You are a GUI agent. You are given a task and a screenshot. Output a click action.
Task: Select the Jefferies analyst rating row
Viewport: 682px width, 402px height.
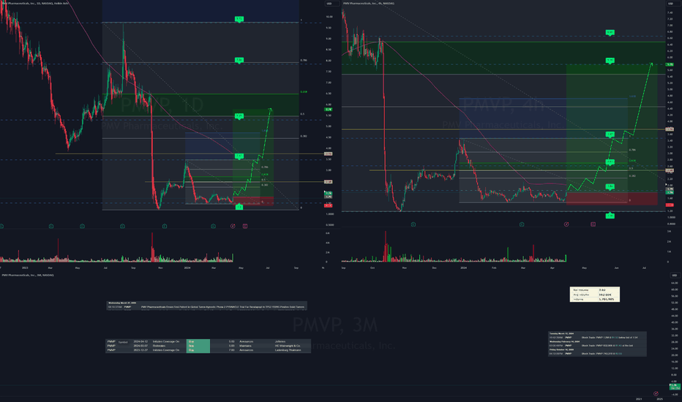[x=208, y=341]
